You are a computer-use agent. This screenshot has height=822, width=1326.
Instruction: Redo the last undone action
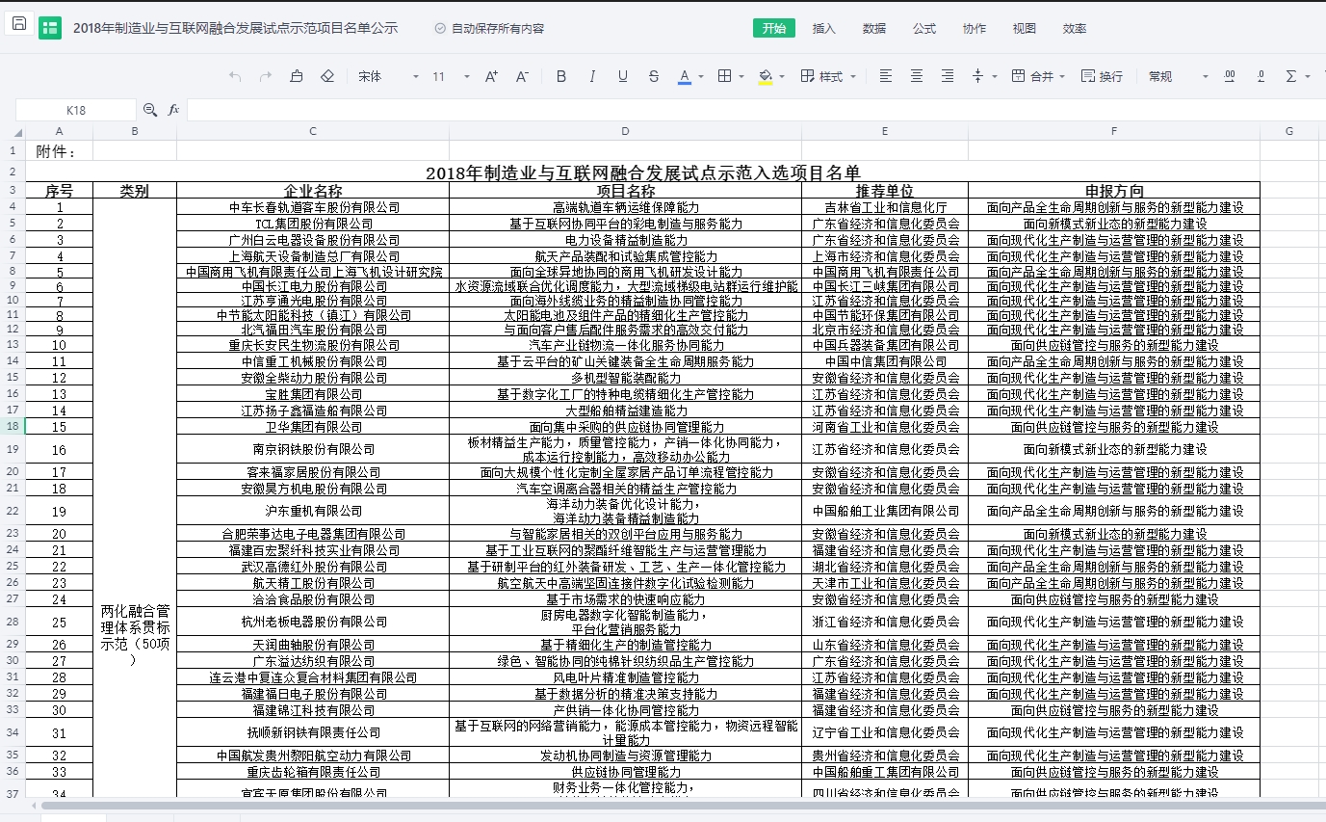[265, 76]
